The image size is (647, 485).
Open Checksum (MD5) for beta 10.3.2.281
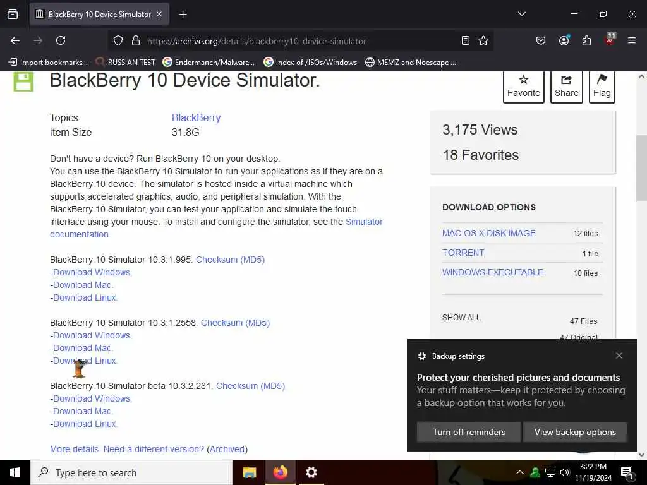pyautogui.click(x=250, y=386)
